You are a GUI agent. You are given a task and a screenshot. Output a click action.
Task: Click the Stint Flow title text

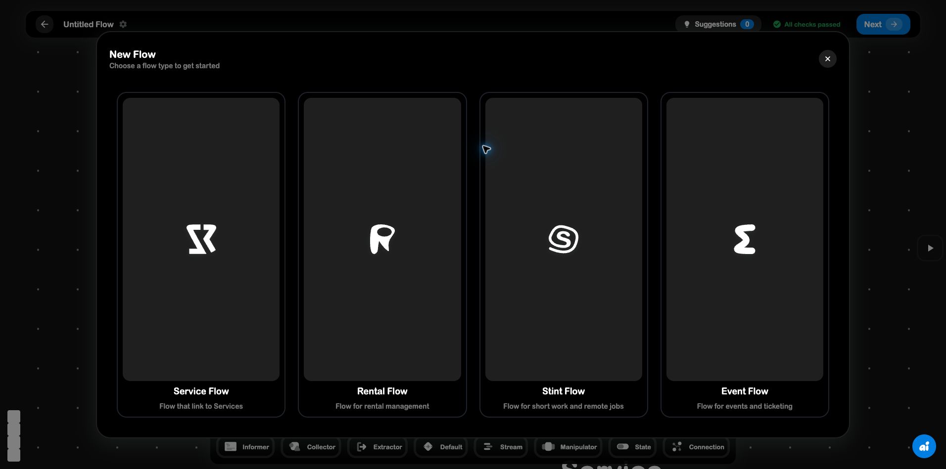(x=564, y=391)
